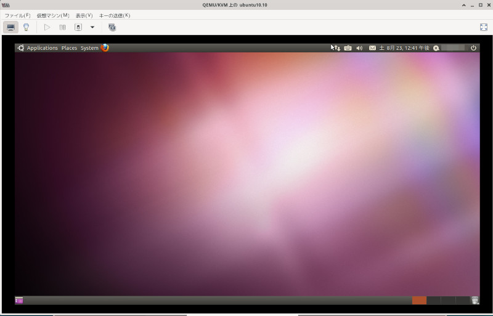Viewport: 493px width, 316px height.
Task: Click the Shut Down virtual machine button
Action: click(78, 27)
